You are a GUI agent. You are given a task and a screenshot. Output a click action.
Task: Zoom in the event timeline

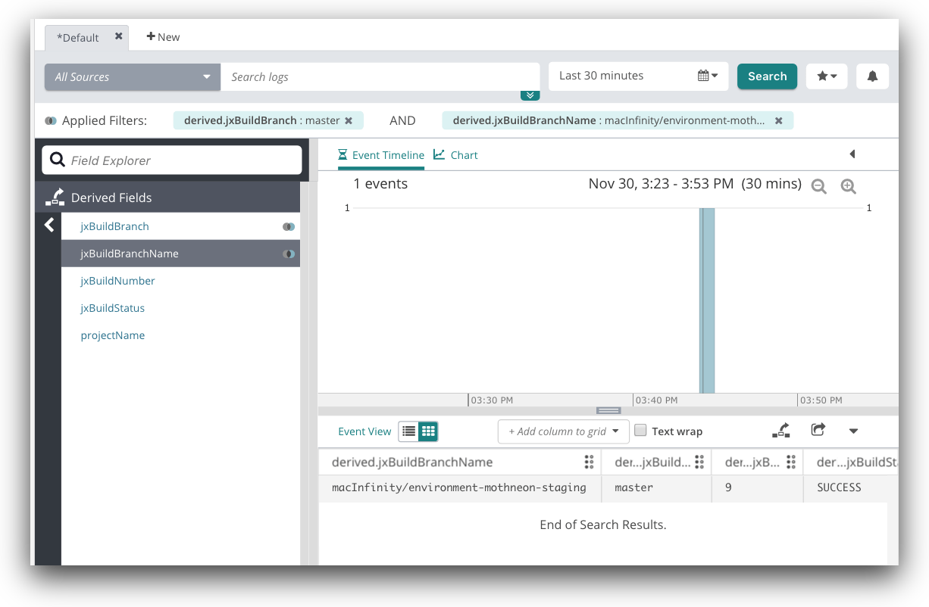pos(848,186)
